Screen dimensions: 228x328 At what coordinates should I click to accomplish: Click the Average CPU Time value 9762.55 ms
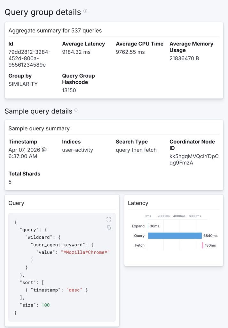(130, 52)
